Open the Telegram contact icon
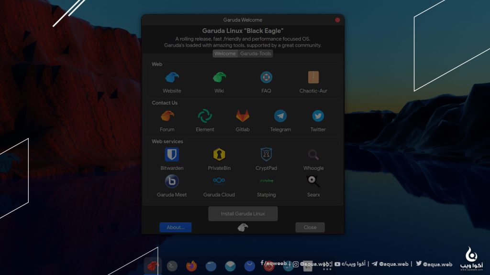Viewport: 490px width, 275px height. click(280, 116)
